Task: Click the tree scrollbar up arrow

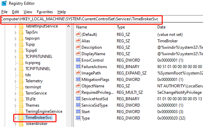Action: point(68,26)
